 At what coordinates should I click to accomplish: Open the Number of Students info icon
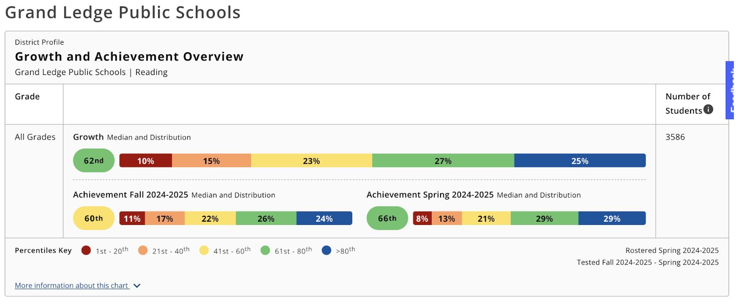click(708, 110)
